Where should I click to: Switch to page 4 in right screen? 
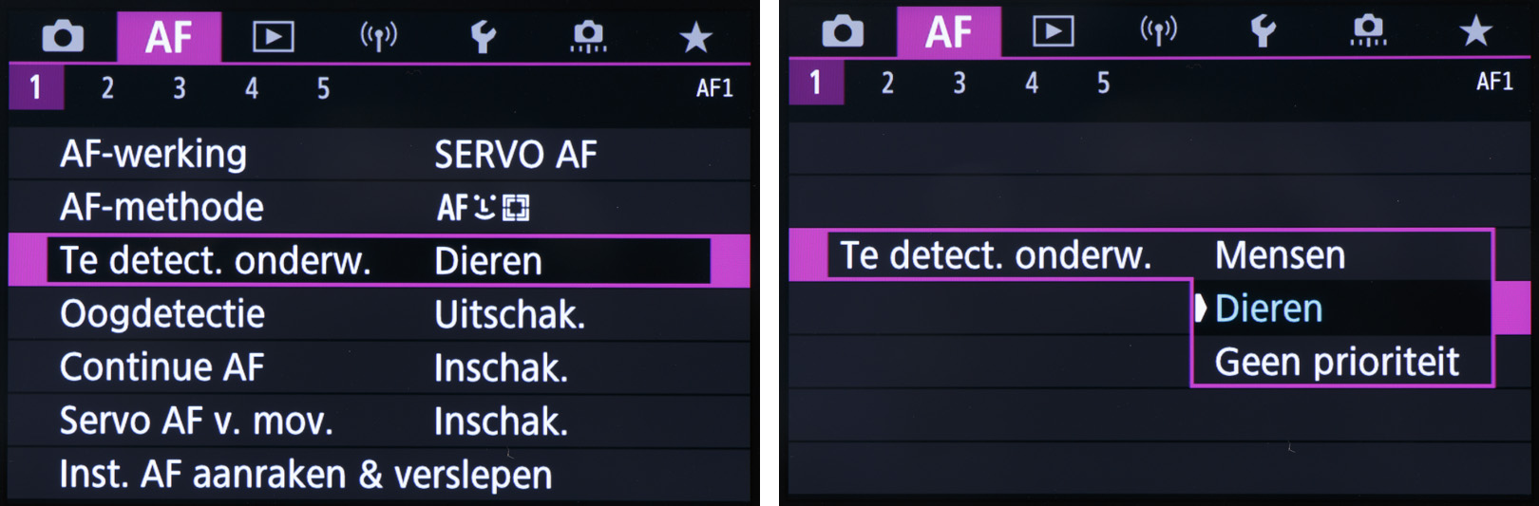pos(1031,83)
